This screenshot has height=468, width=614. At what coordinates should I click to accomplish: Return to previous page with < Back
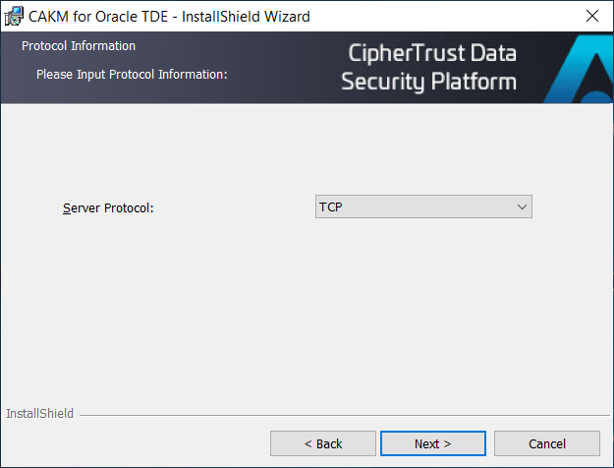tap(323, 443)
